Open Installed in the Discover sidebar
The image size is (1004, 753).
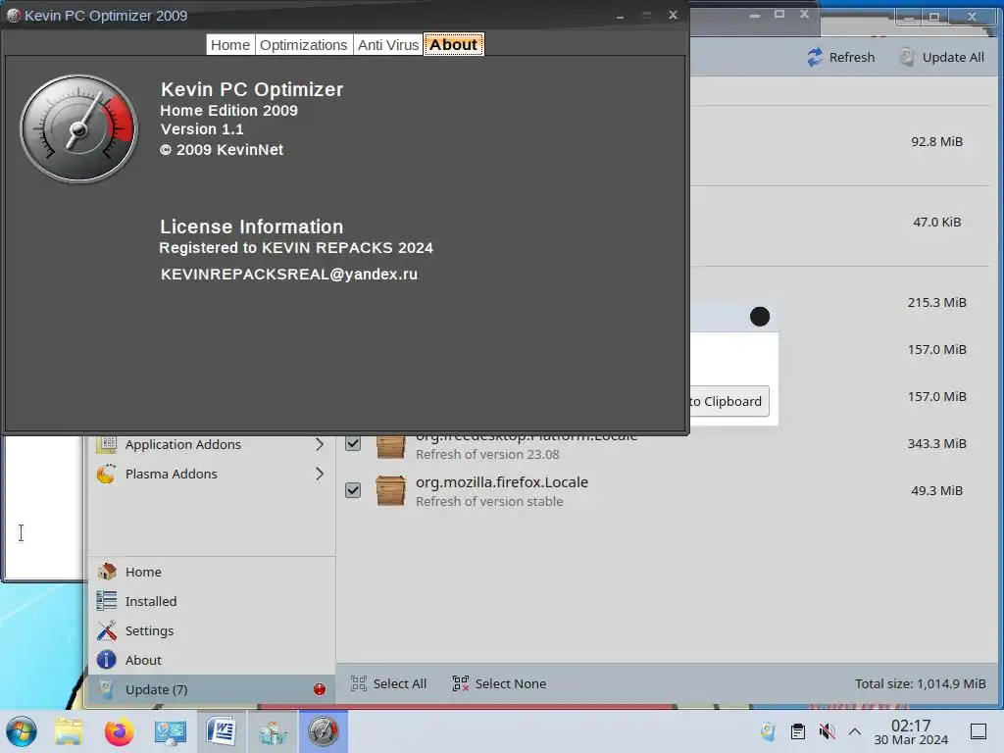pyautogui.click(x=212, y=601)
